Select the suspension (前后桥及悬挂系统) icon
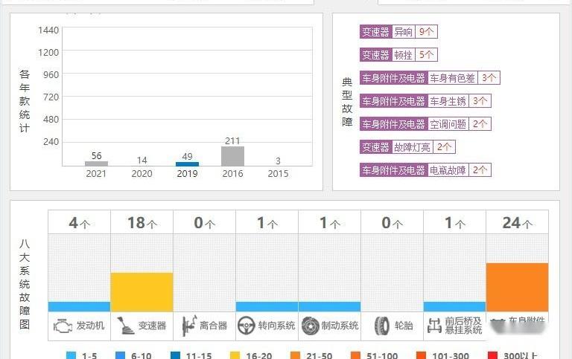Image resolution: width=572 pixels, height=359 pixels. pos(436,326)
